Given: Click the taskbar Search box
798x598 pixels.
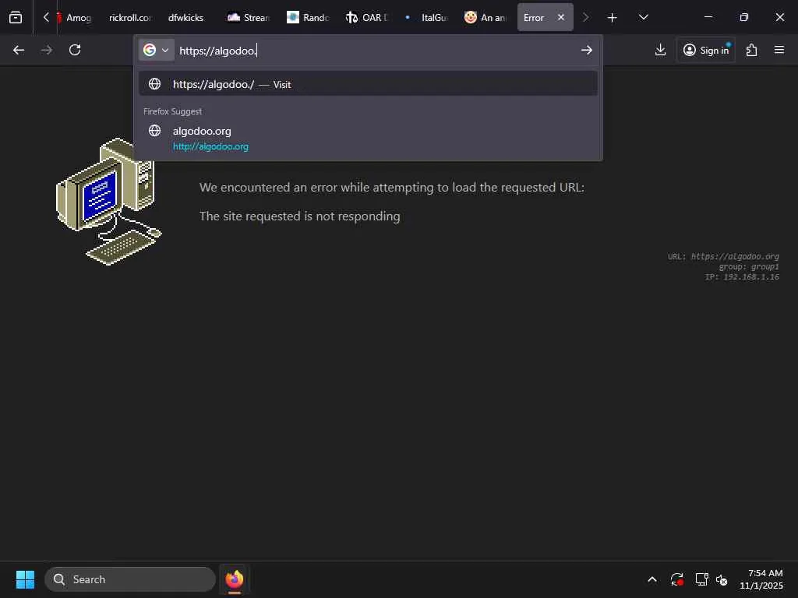Looking at the screenshot, I should point(130,579).
